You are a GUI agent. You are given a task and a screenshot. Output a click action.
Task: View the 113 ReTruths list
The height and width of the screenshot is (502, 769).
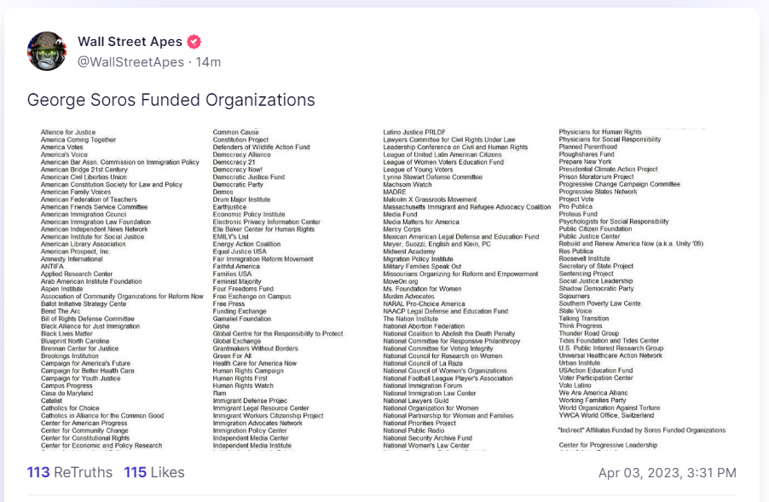70,472
